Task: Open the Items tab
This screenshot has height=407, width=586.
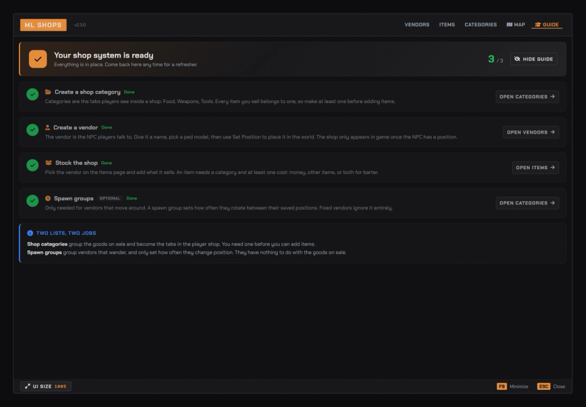Action: click(x=447, y=24)
